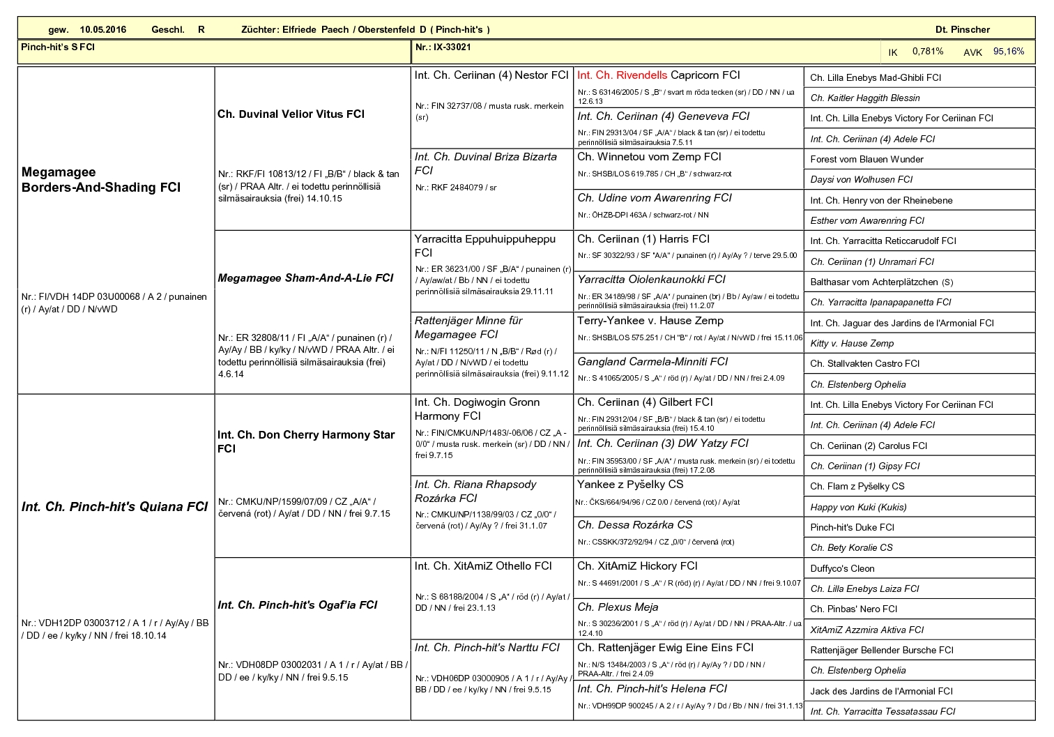
Task: Click "Rattenjäger Bellender Bursche FCI"
Action: [883, 651]
